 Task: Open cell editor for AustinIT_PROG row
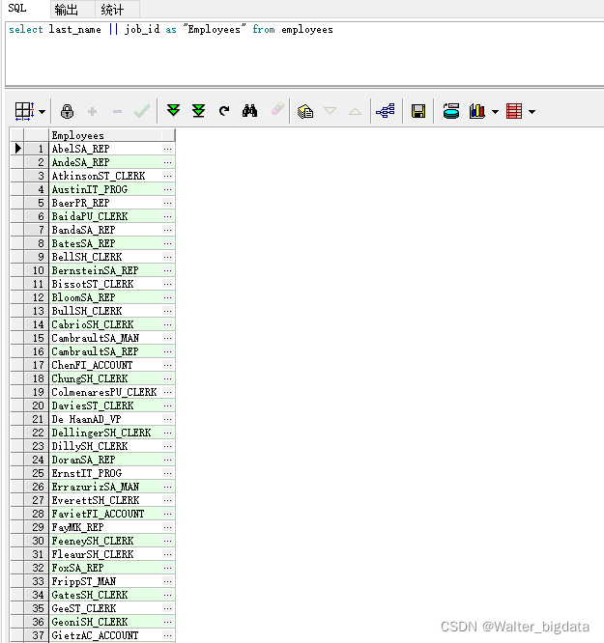[167, 189]
